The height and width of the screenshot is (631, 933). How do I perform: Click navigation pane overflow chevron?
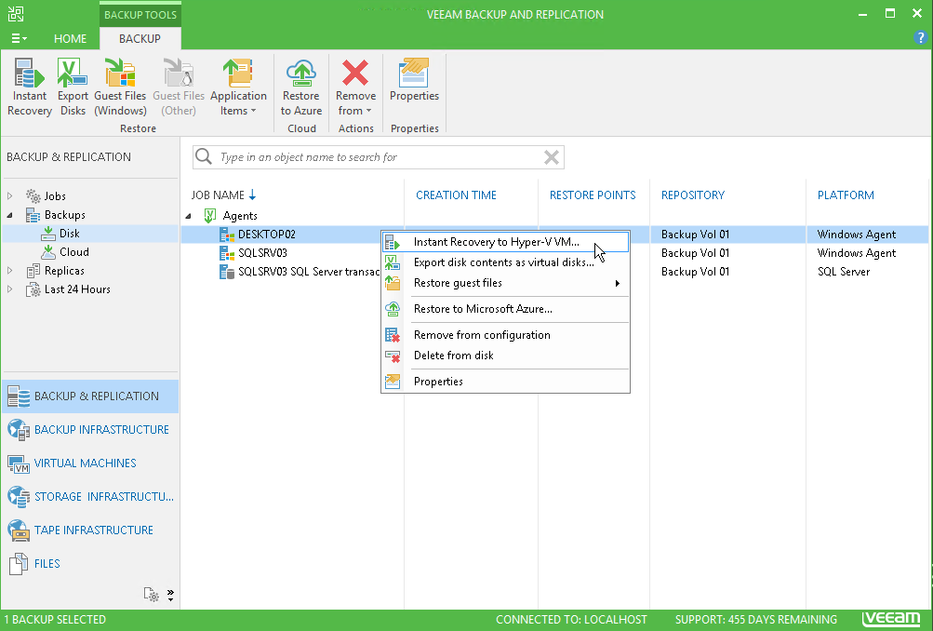pos(171,595)
